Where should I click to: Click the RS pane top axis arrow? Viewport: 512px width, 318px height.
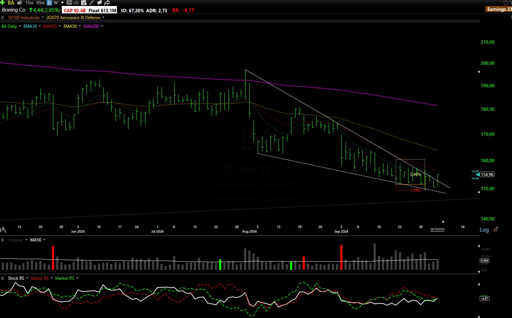(479, 284)
